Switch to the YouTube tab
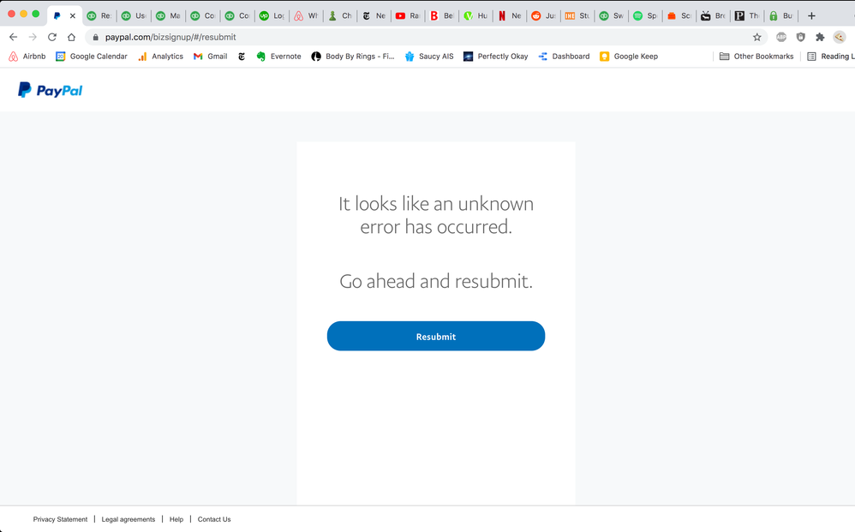Viewport: 855px width, 532px height. [407, 15]
